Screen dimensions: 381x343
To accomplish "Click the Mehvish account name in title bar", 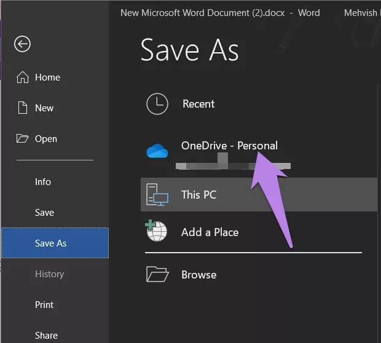I will 362,13.
